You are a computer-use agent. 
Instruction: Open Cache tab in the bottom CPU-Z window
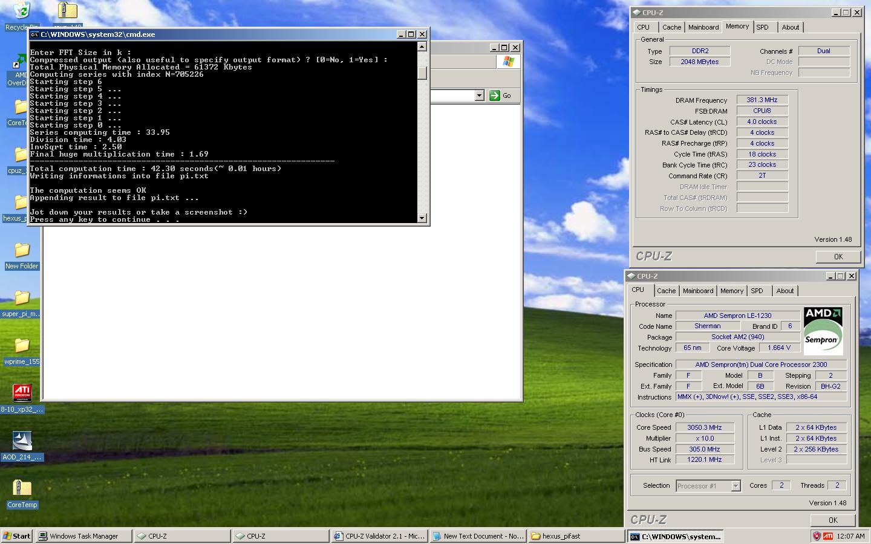point(666,291)
